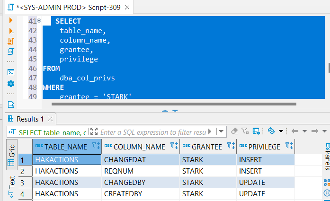
Task: Click the Execute script icon
Action: pos(11,41)
